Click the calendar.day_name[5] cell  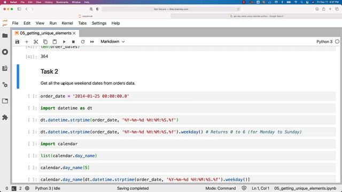pyautogui.click(x=188, y=167)
